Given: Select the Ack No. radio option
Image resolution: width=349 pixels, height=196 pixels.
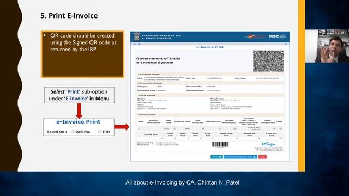Looking at the screenshot, I should coord(73,132).
